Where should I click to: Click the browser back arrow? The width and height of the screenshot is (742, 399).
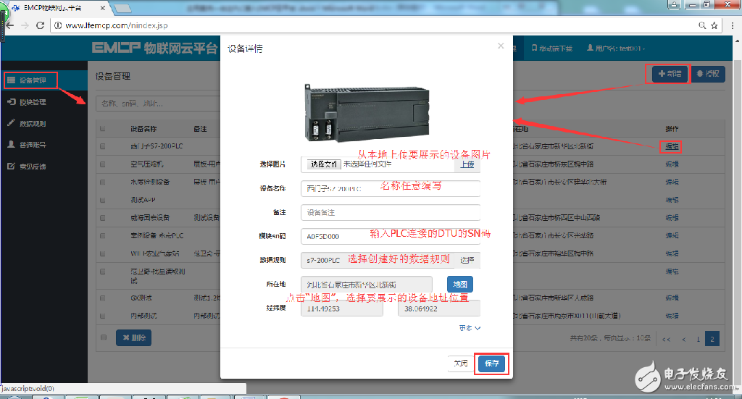pos(9,25)
